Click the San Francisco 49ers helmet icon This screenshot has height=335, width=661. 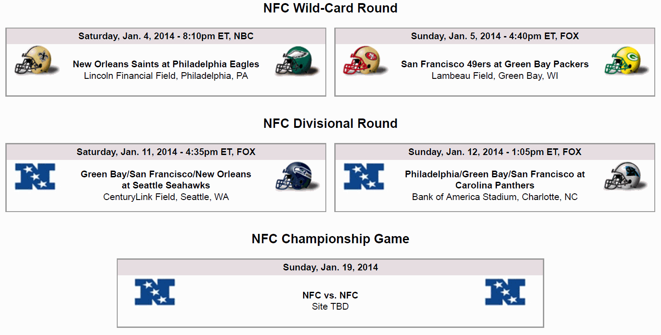365,61
